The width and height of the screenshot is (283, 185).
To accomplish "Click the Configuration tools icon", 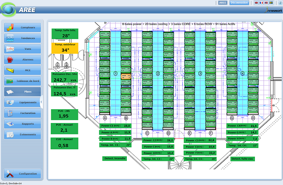I will [x=10, y=174].
